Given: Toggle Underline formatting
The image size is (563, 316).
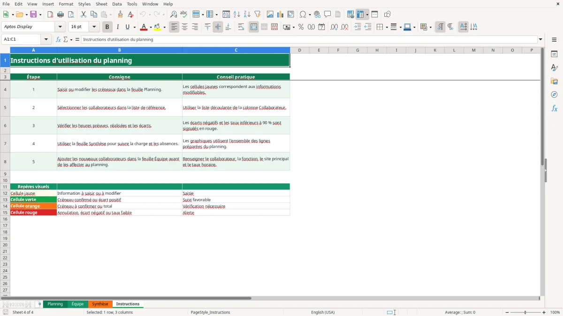Looking at the screenshot, I should (x=127, y=27).
